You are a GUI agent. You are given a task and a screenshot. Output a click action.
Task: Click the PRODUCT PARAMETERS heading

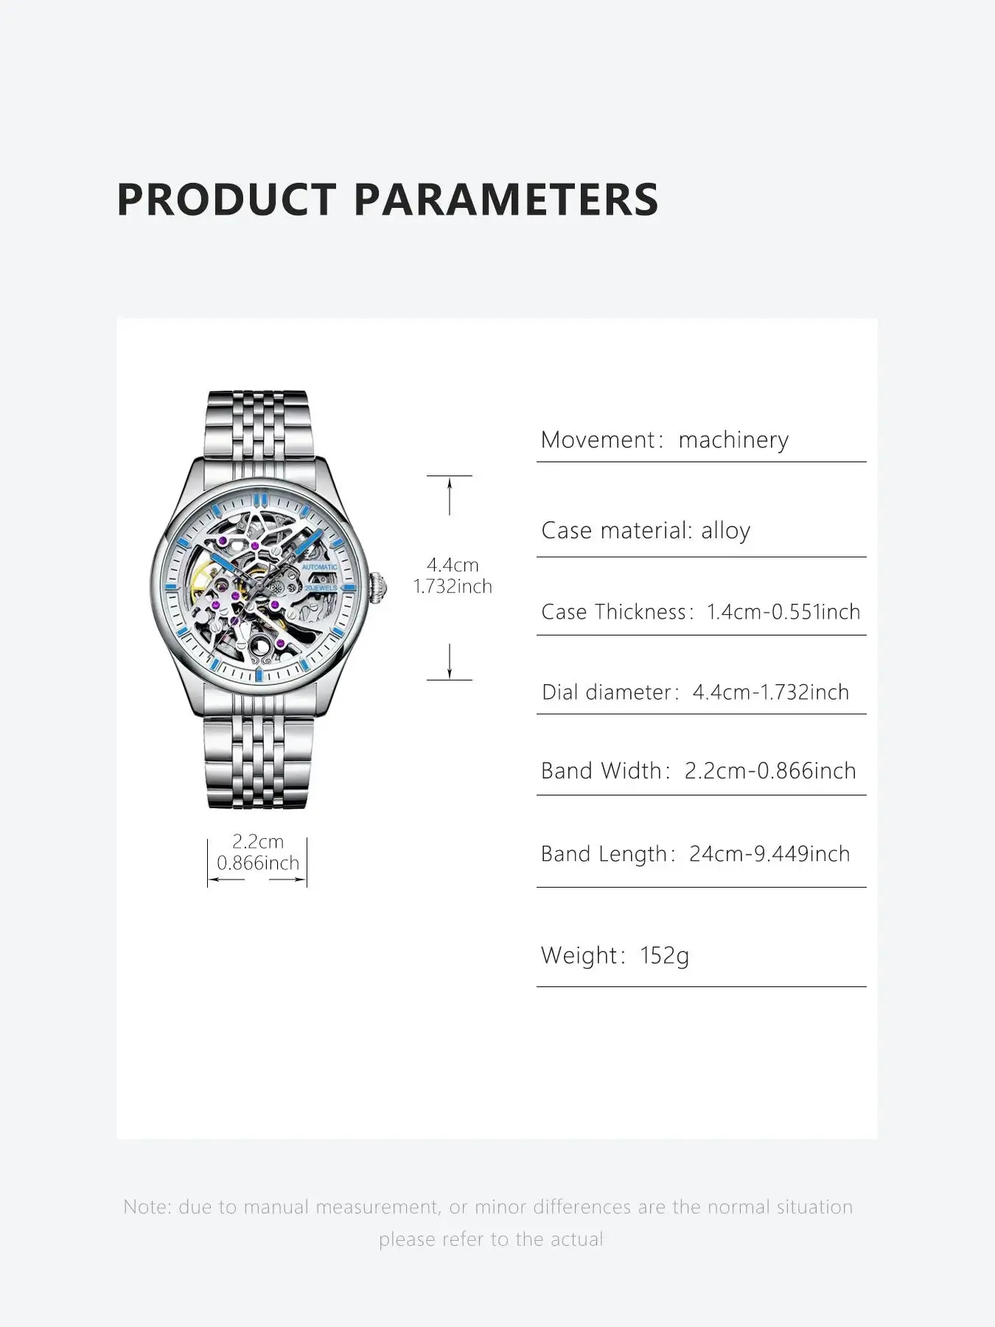(x=387, y=199)
